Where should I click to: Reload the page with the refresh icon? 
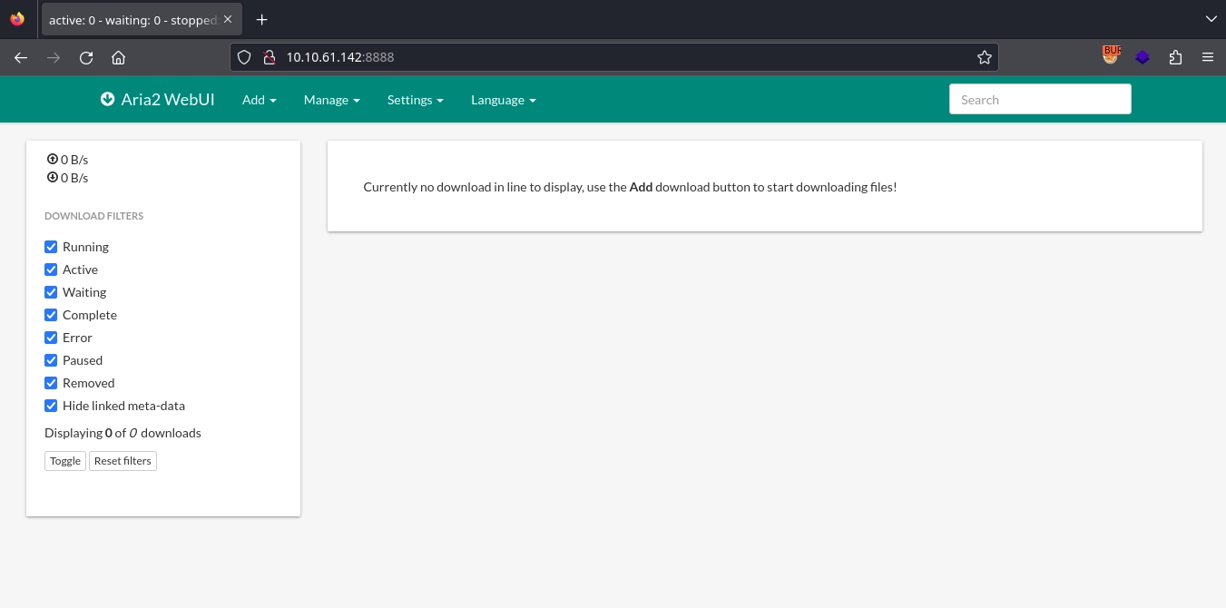click(86, 57)
